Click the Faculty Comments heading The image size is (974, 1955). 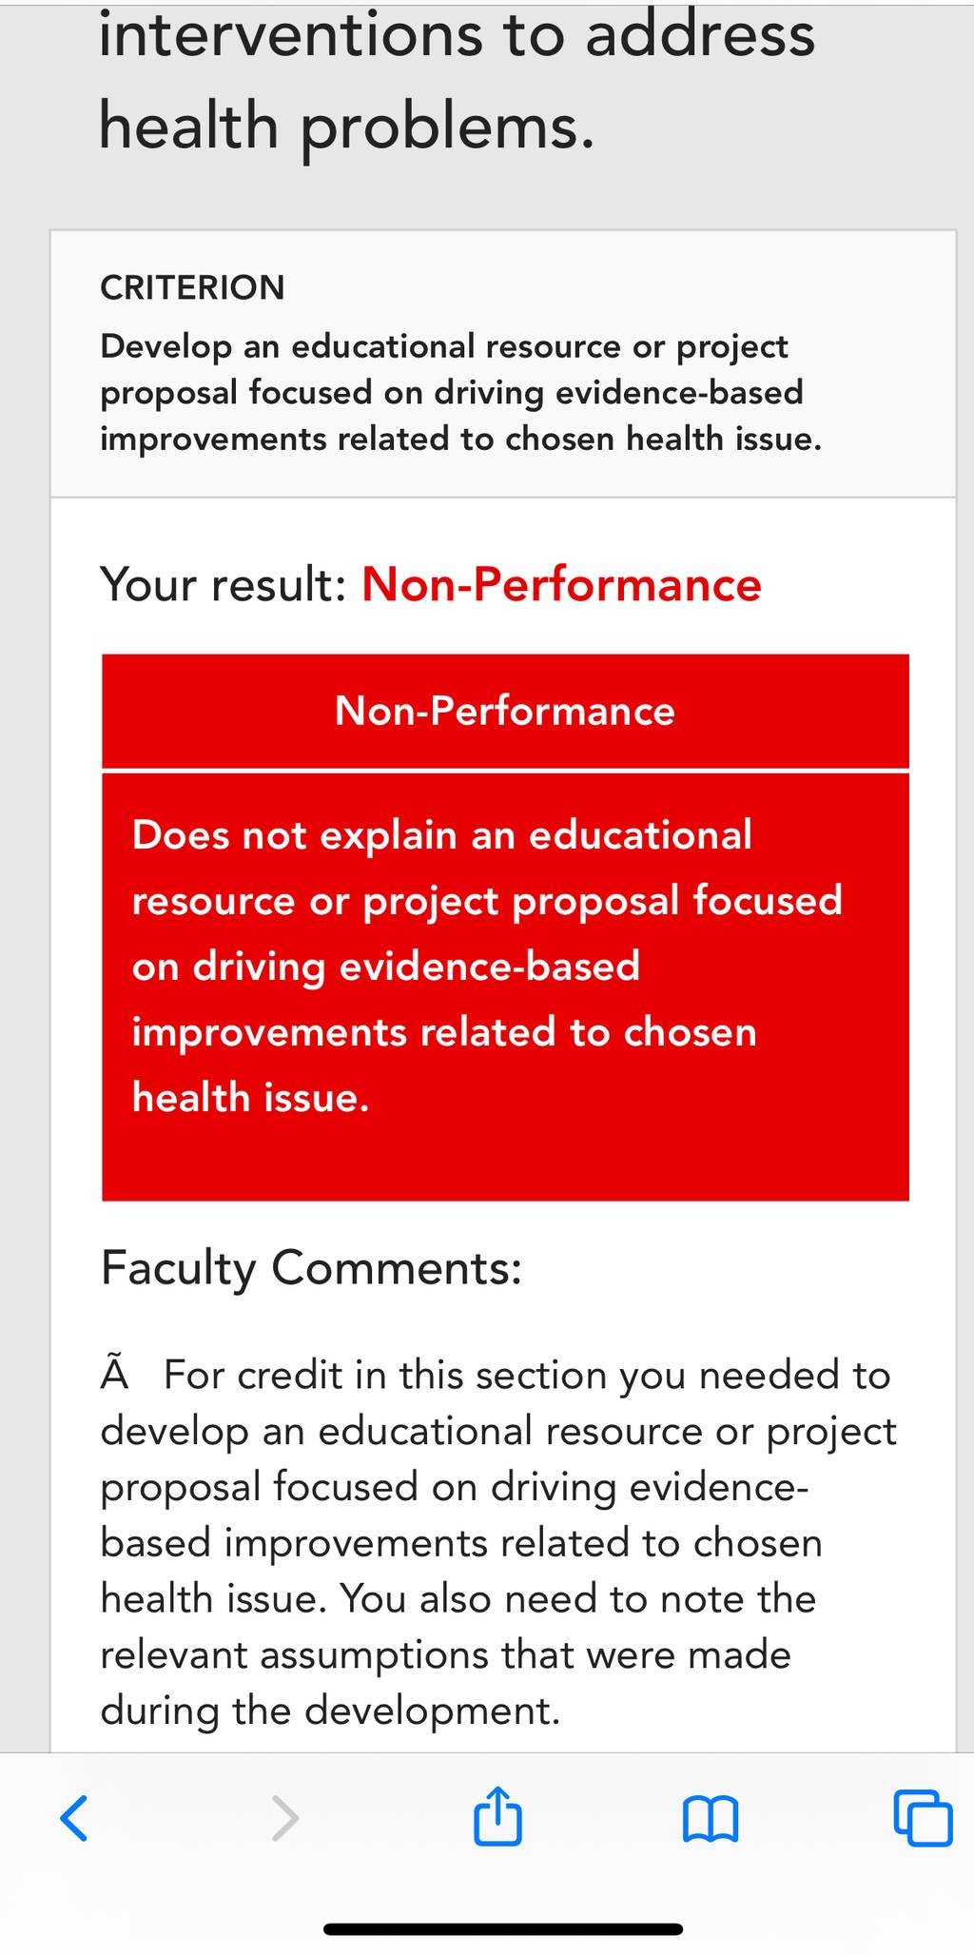click(x=311, y=1268)
